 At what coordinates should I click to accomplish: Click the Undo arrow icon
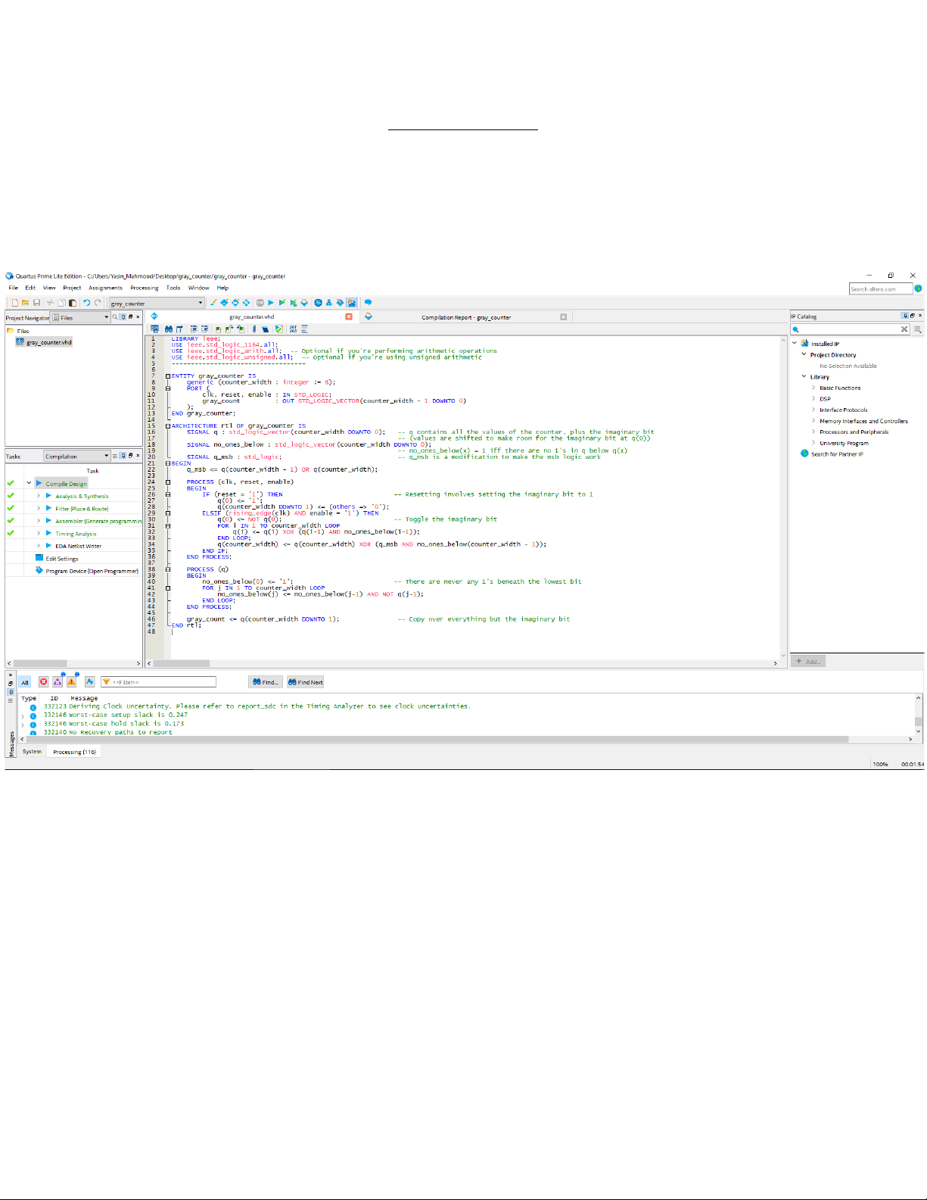[x=87, y=303]
